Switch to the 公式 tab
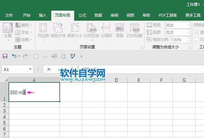 pyautogui.click(x=82, y=15)
